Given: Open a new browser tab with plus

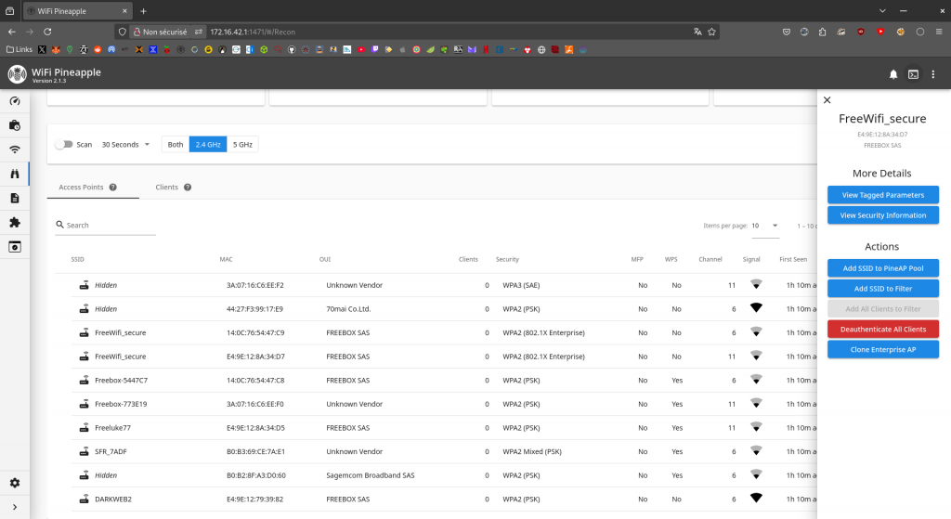Looking at the screenshot, I should coord(144,11).
